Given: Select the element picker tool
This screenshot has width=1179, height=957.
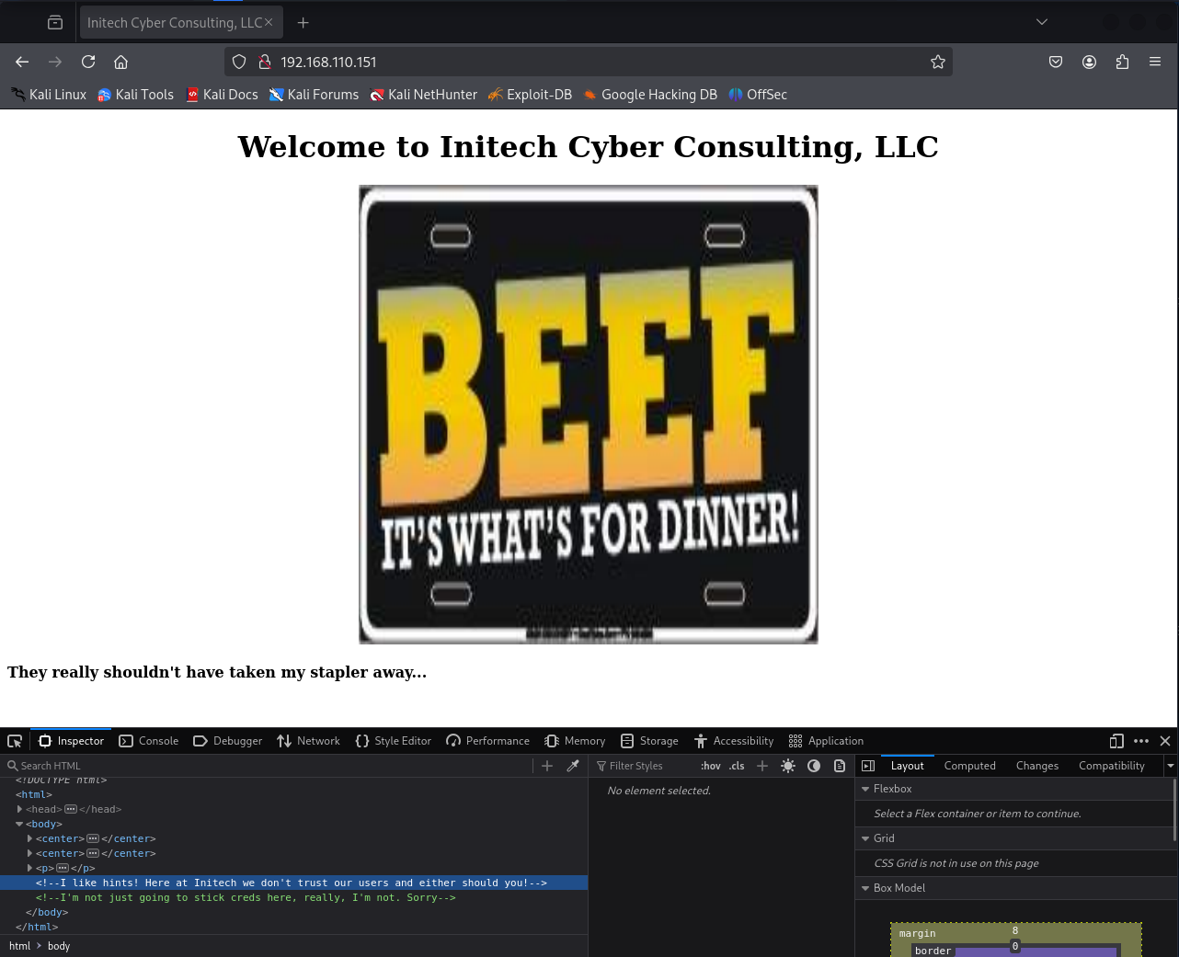Looking at the screenshot, I should 15,741.
